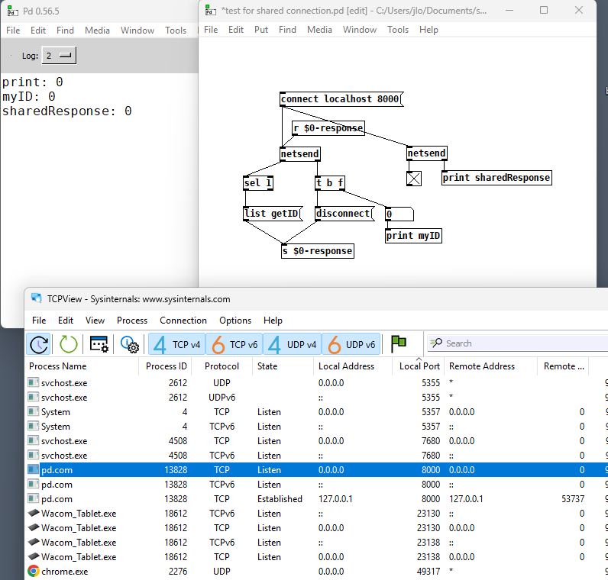
Task: Select the highlighted pd.com TCP Listen row
Action: click(x=316, y=470)
